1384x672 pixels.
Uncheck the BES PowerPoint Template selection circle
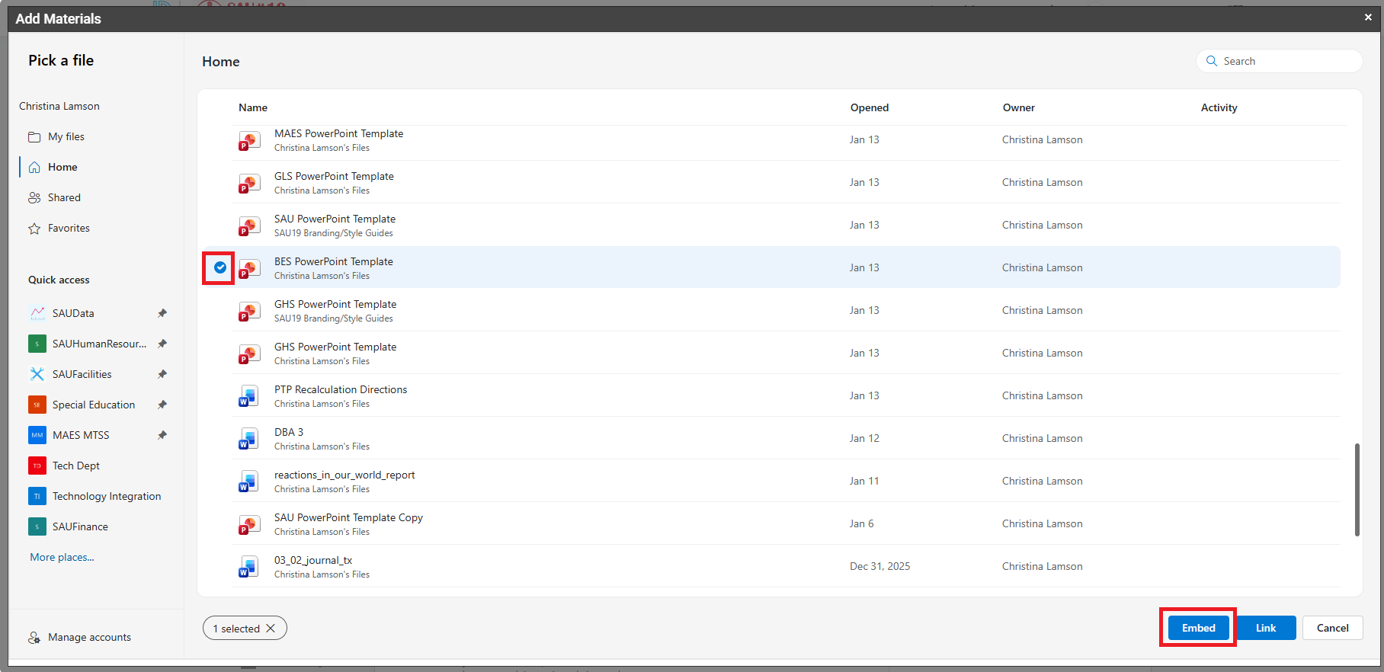point(219,267)
